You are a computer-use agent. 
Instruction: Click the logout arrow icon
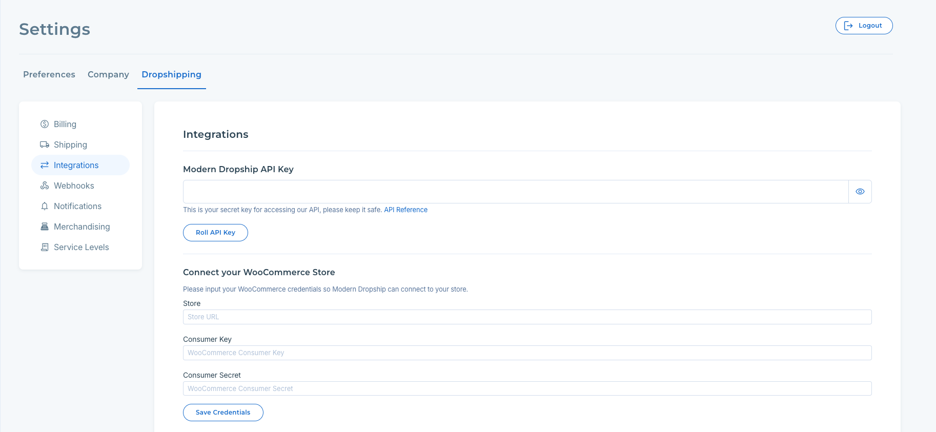pyautogui.click(x=848, y=26)
